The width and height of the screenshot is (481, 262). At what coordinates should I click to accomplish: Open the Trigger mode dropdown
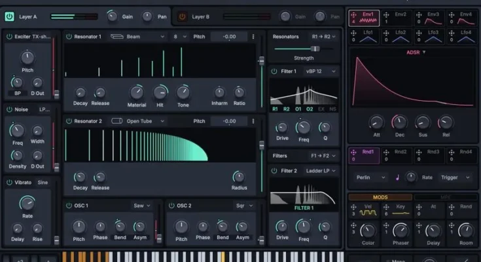(455, 178)
